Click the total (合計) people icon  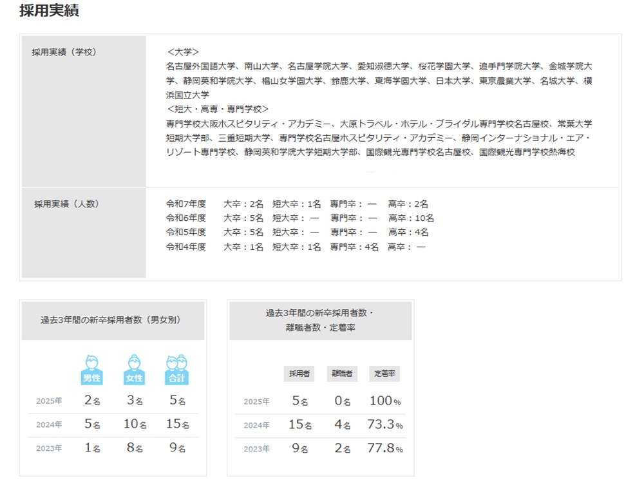pos(176,370)
